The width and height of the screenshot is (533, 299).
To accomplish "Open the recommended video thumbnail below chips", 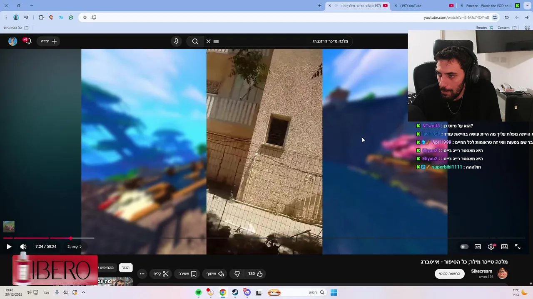I will [x=115, y=282].
